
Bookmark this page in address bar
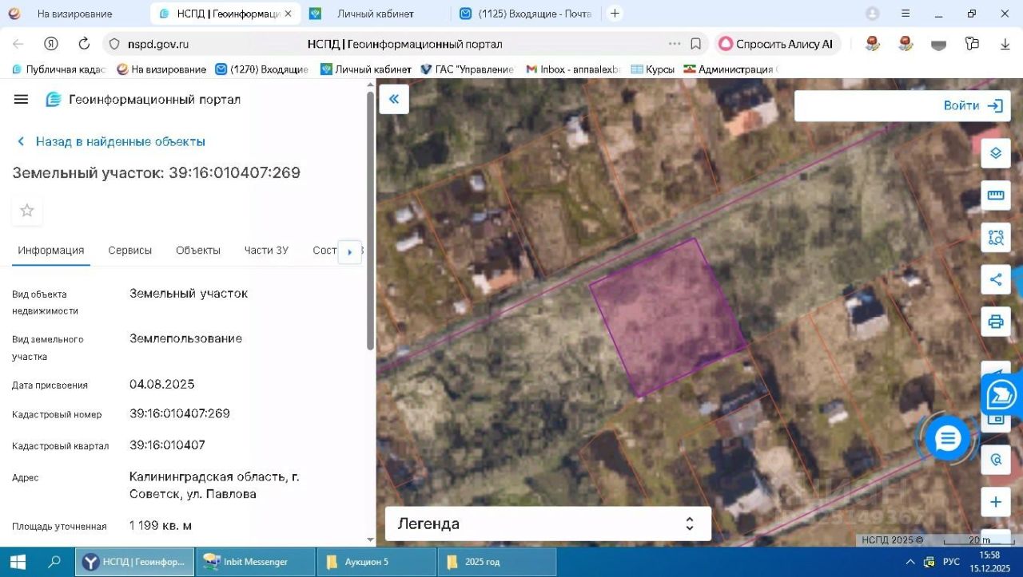(695, 44)
